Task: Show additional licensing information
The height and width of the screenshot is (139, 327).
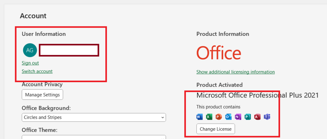Action: (235, 72)
